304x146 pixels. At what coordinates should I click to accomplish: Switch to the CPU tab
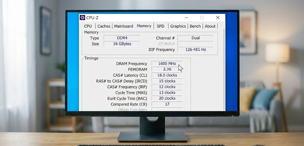coord(88,26)
